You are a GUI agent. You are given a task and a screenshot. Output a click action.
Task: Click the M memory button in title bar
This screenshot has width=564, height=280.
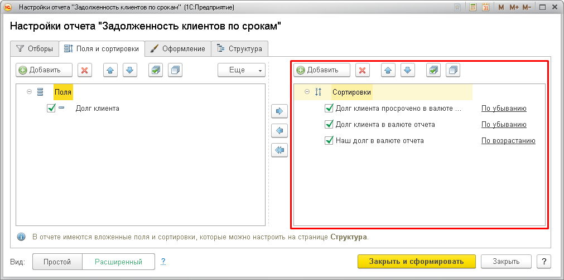point(501,7)
